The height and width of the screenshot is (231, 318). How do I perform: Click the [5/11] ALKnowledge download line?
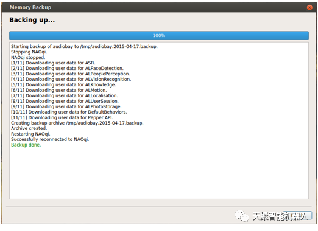[x=63, y=84]
